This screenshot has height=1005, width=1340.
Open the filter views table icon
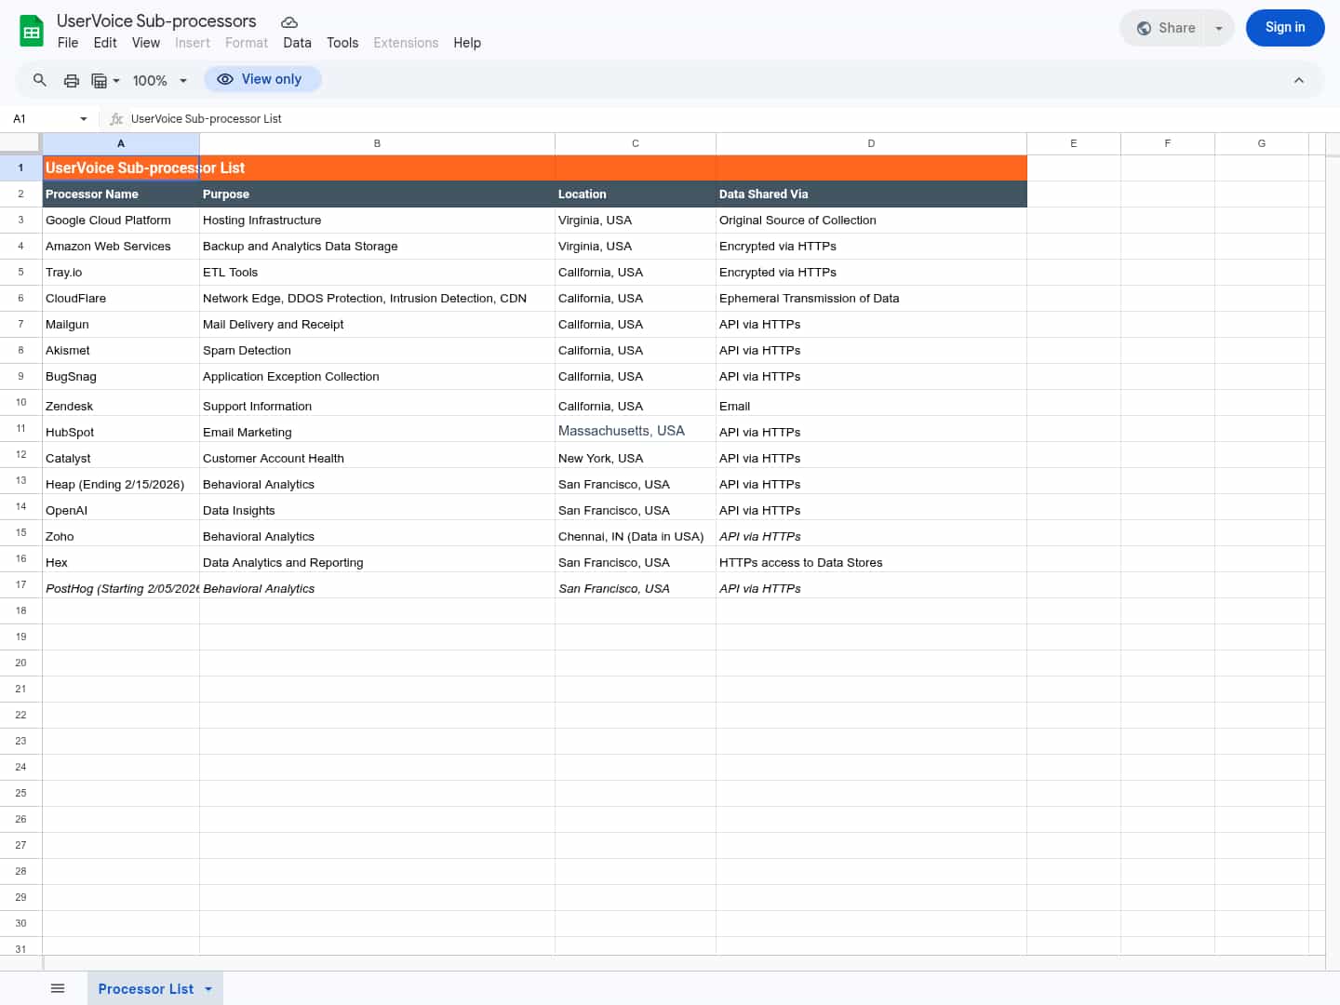coord(104,80)
